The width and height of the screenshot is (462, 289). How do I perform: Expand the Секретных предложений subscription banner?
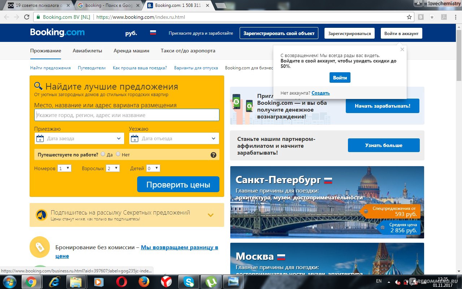tap(211, 215)
